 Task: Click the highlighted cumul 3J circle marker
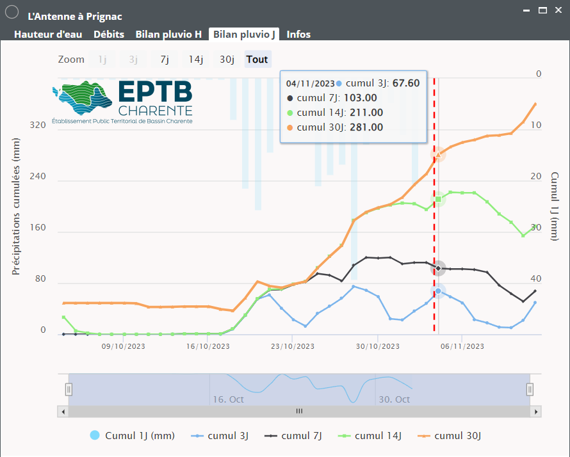tap(439, 291)
